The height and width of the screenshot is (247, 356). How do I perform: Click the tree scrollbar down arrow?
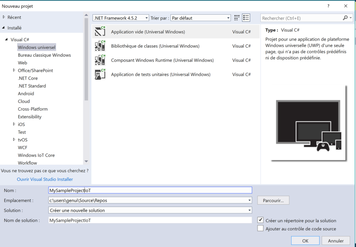86,161
